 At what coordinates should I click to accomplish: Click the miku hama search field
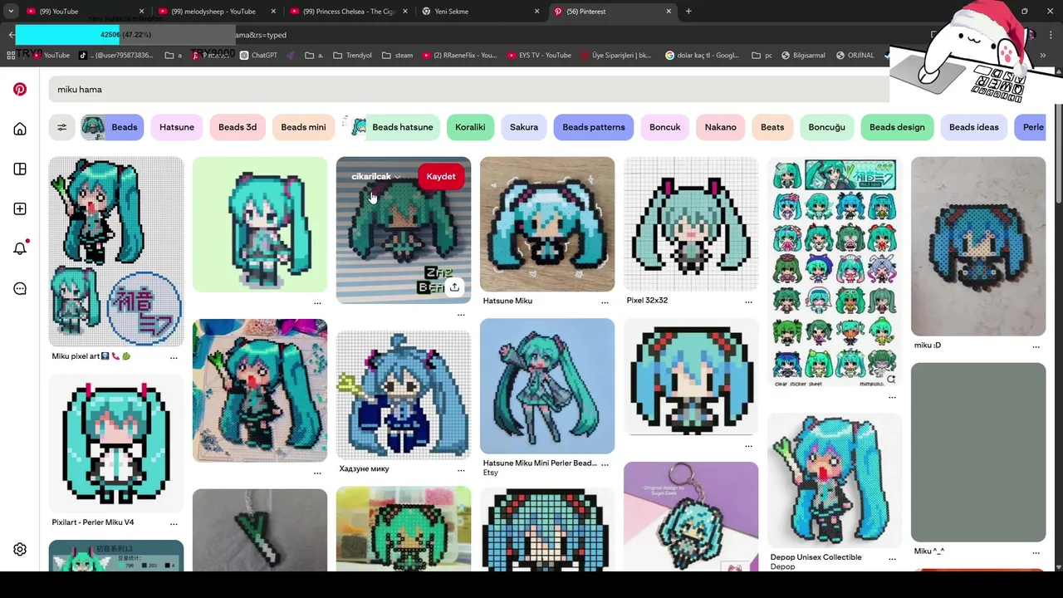click(x=469, y=89)
